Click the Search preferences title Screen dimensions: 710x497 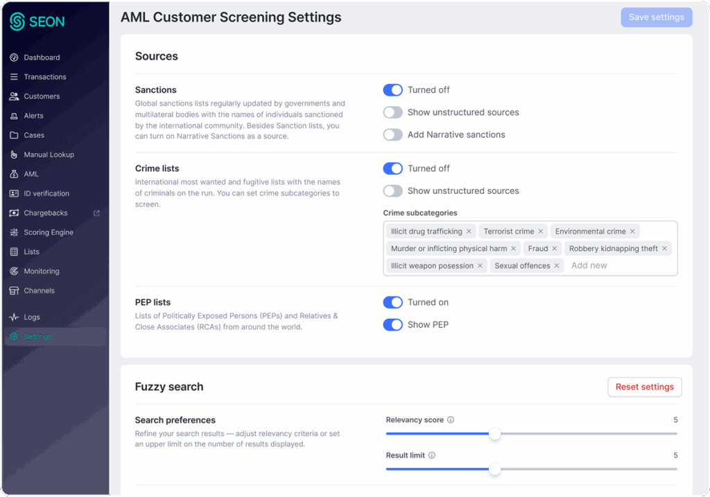[175, 420]
